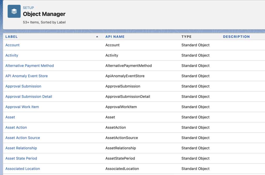Sort the list by Label column header
The image size is (265, 175).
(12, 37)
